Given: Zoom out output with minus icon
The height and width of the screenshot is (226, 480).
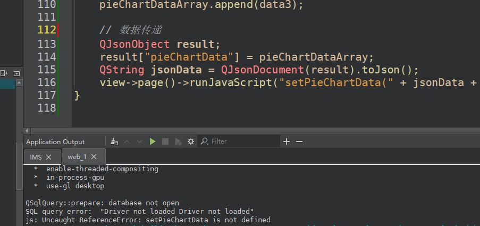Looking at the screenshot, I should 299,141.
